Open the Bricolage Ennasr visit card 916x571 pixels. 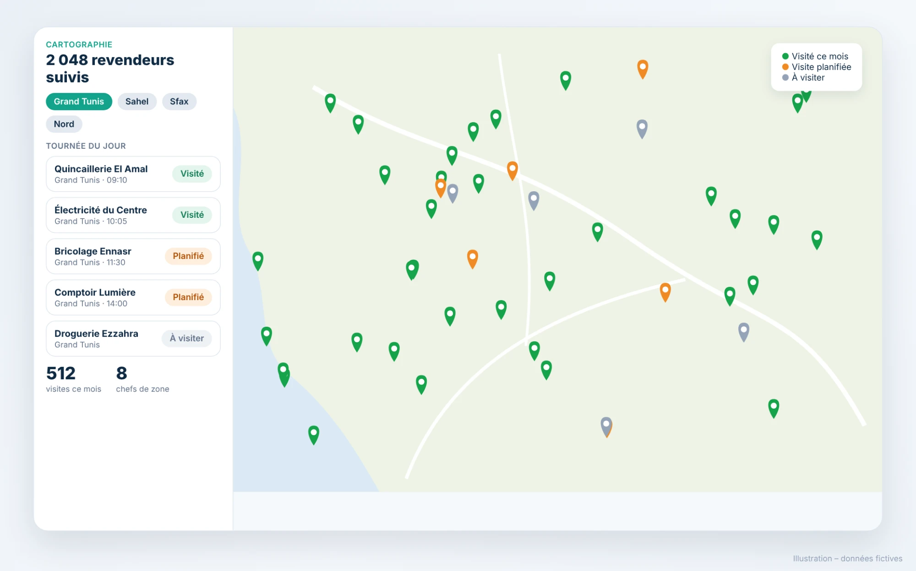(133, 256)
